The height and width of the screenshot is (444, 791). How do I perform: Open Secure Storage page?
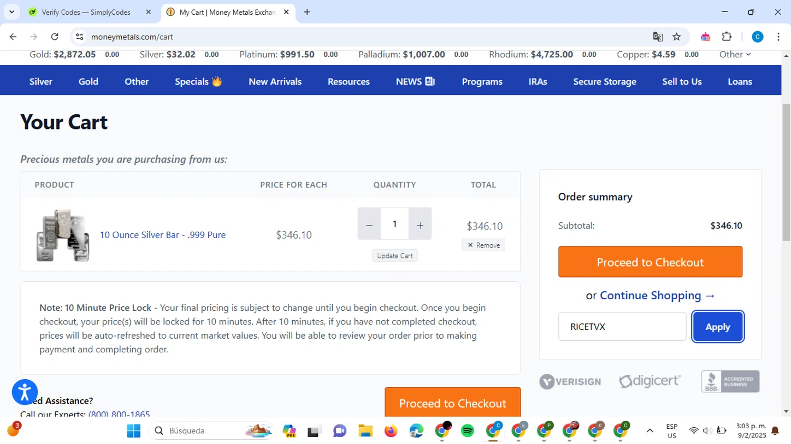[x=605, y=82]
